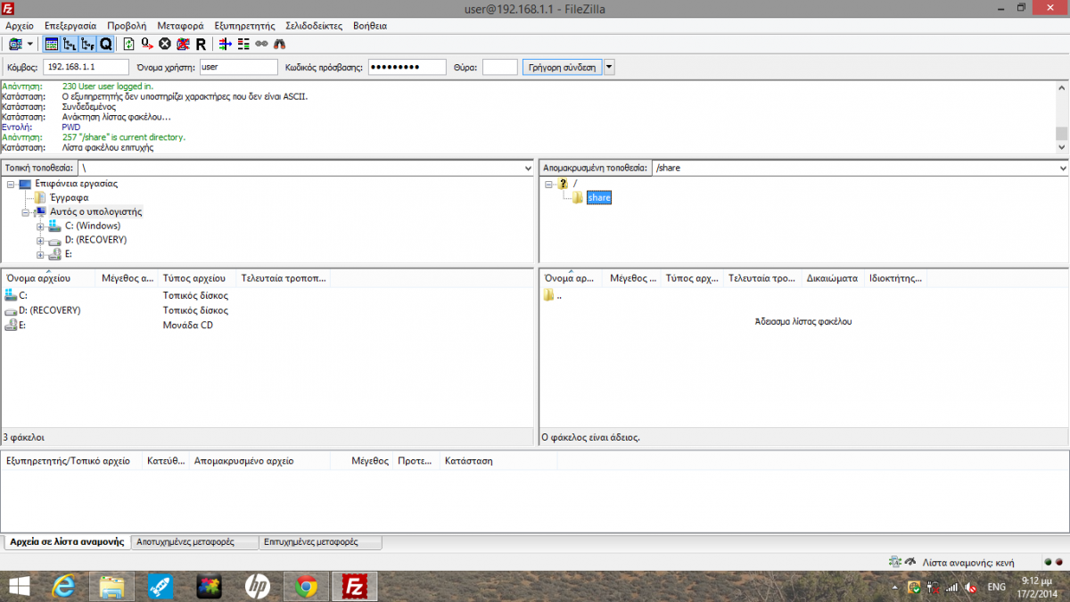Search files with the binoculars icon

pos(279,44)
